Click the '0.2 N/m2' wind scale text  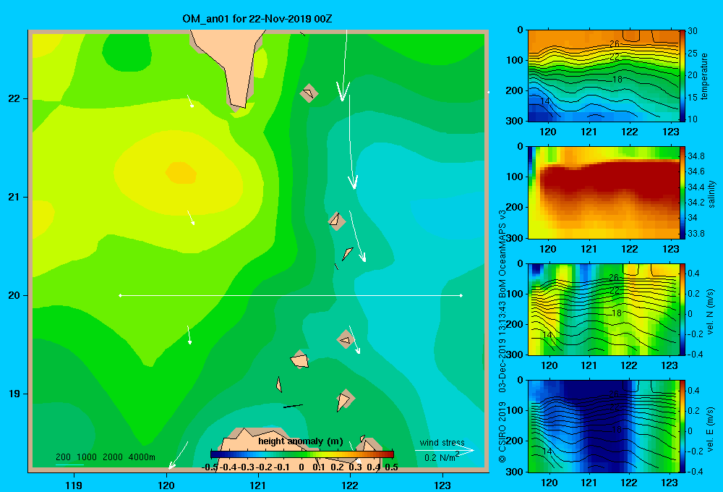point(441,457)
